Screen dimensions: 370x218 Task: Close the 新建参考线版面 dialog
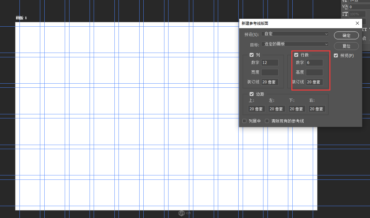[357, 23]
